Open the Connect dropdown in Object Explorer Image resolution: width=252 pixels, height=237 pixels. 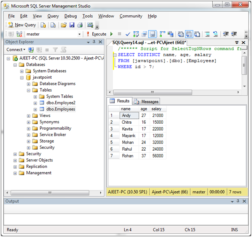(16, 49)
